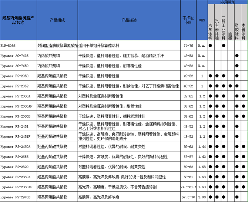Select the 不含芳香族溶剂 description cell
Image resolution: width=248 pixels, height=202 pixels.
click(129, 187)
